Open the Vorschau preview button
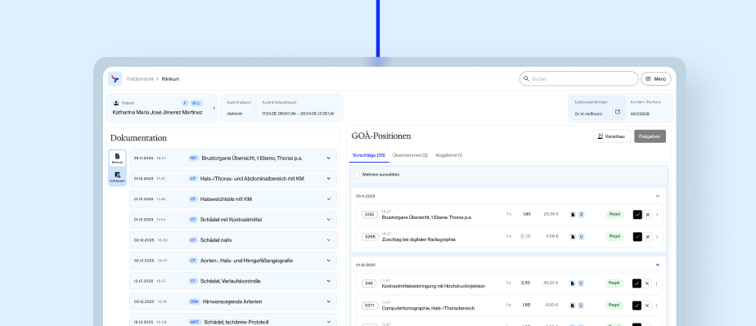This screenshot has height=326, width=756. coord(611,136)
